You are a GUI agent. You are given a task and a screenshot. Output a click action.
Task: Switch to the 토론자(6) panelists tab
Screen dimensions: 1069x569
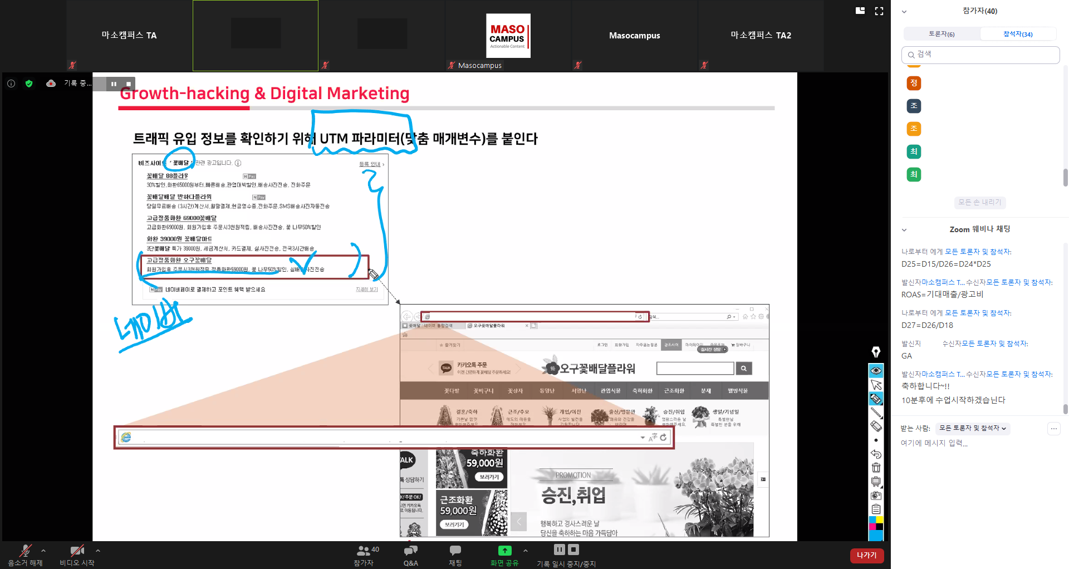pos(941,34)
